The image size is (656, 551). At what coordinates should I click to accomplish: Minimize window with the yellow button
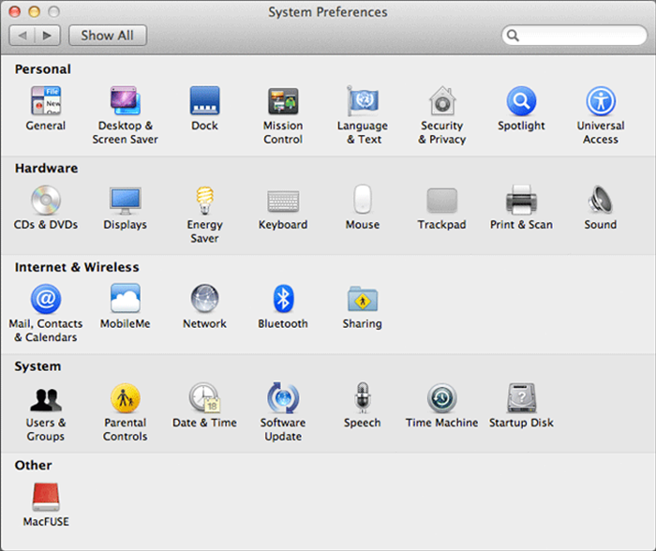point(35,12)
